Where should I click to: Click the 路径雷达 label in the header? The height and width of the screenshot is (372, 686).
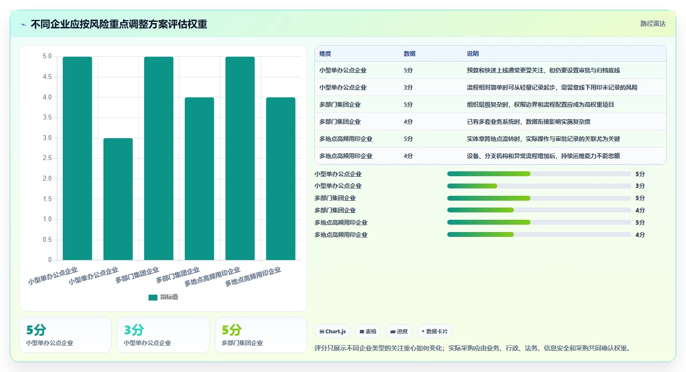point(653,23)
